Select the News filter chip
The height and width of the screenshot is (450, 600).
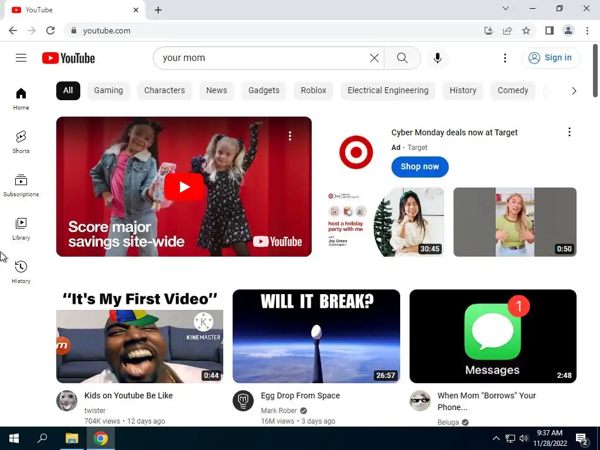(217, 91)
